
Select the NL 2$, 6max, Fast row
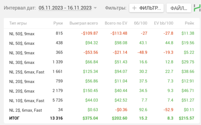click(102, 110)
